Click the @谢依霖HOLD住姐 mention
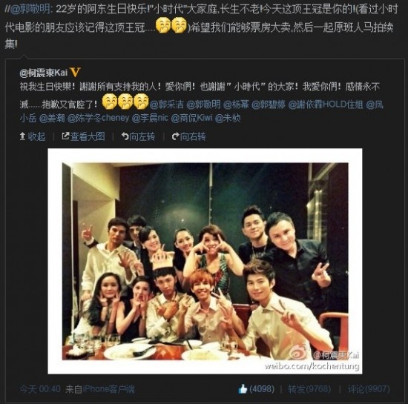Screen dimensions: 408x404 point(325,105)
